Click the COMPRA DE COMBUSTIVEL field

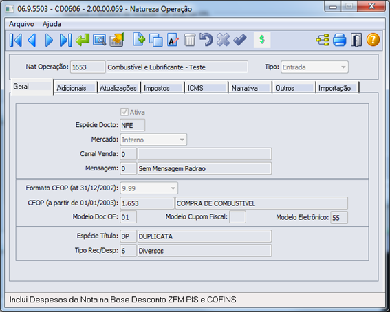[261, 203]
